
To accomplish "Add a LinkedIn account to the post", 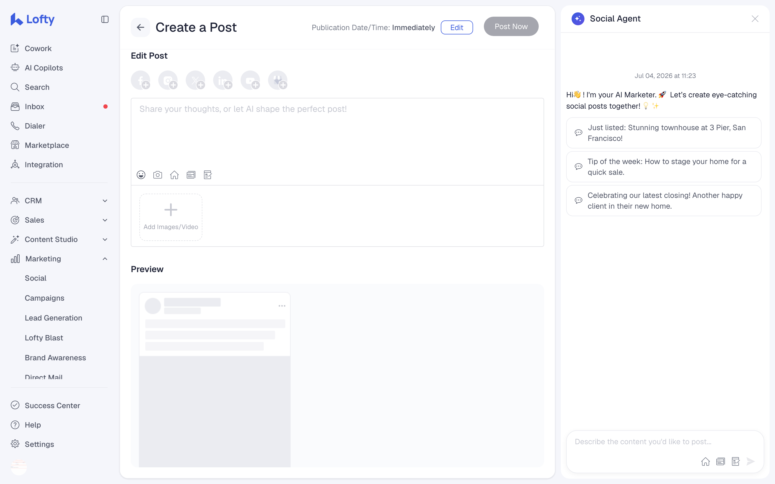I will (x=223, y=80).
